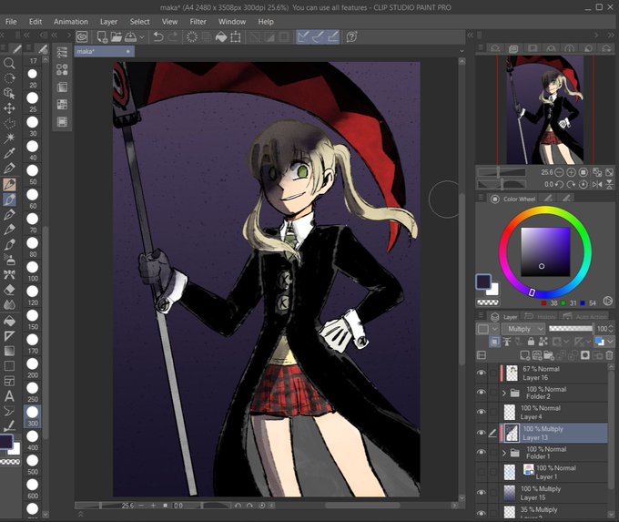
Task: Select the Move layer tool
Action: point(9,108)
